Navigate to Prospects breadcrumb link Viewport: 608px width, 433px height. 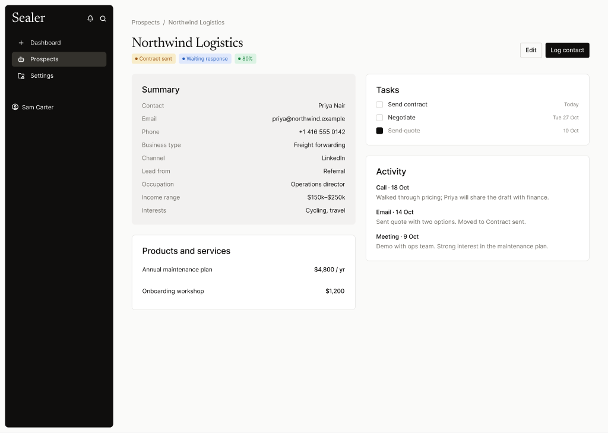[145, 23]
